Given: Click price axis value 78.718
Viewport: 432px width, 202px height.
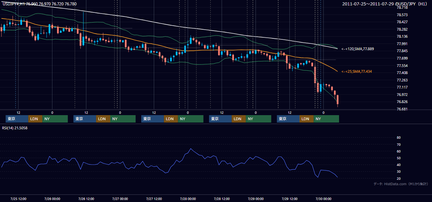Looking at the screenshot, I should (402, 7).
